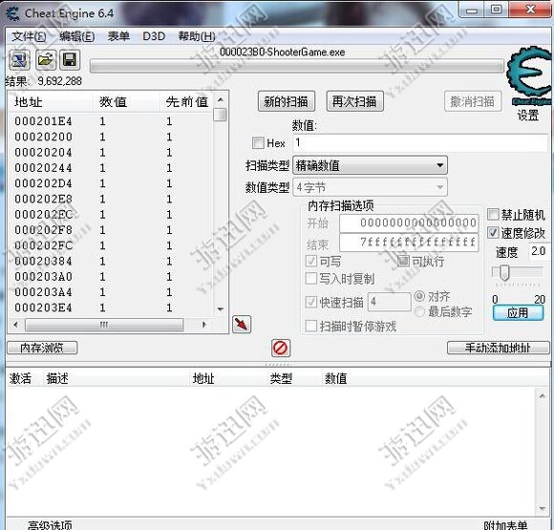Open the process selector icon
Viewport: 554px width, 530px height.
point(19,60)
